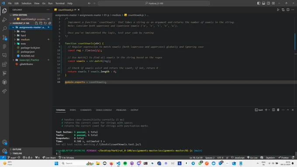The image size is (297, 167).
Task: Open the notifications bell in status bar
Action: click(293, 157)
